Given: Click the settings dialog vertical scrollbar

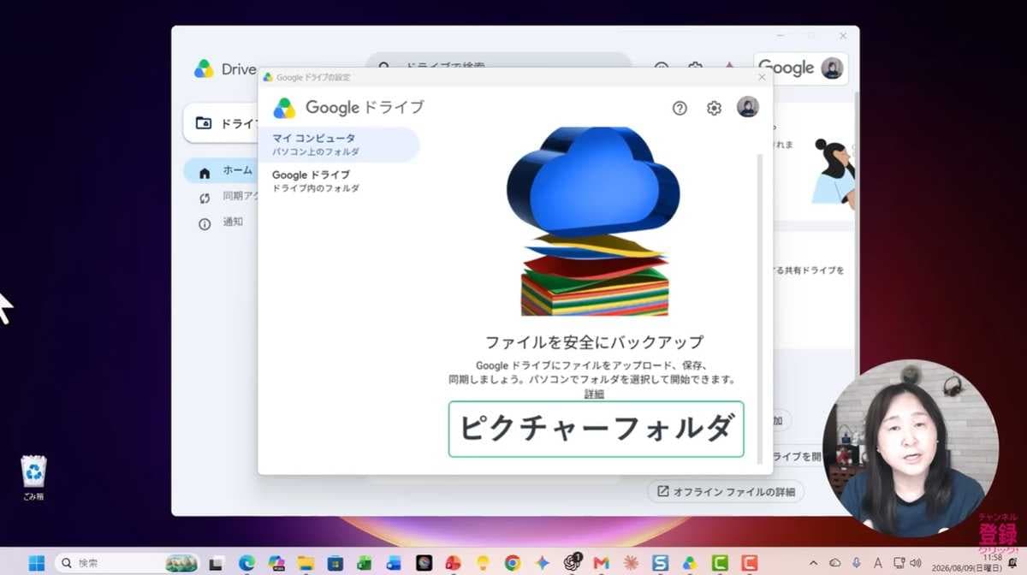Looking at the screenshot, I should tap(758, 308).
